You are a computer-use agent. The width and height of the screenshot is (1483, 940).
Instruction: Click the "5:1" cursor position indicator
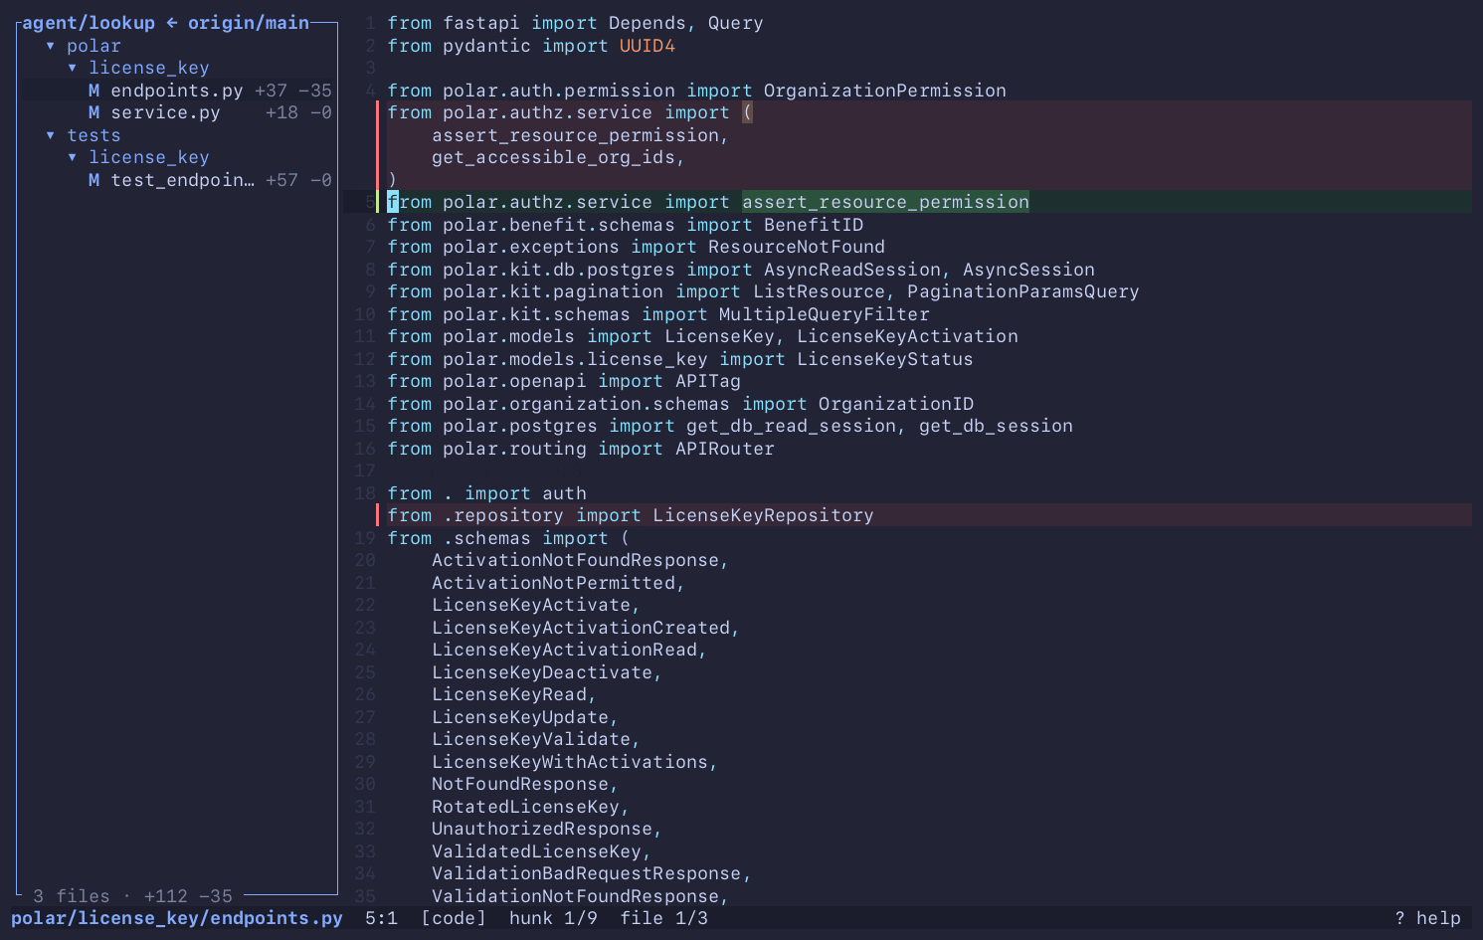(382, 918)
